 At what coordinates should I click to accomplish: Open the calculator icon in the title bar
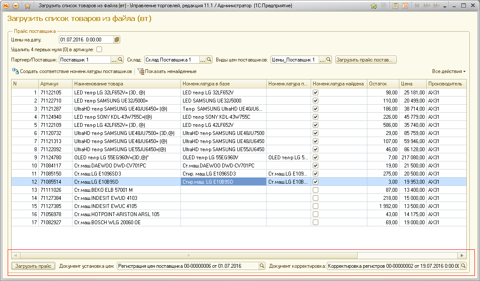click(395, 6)
